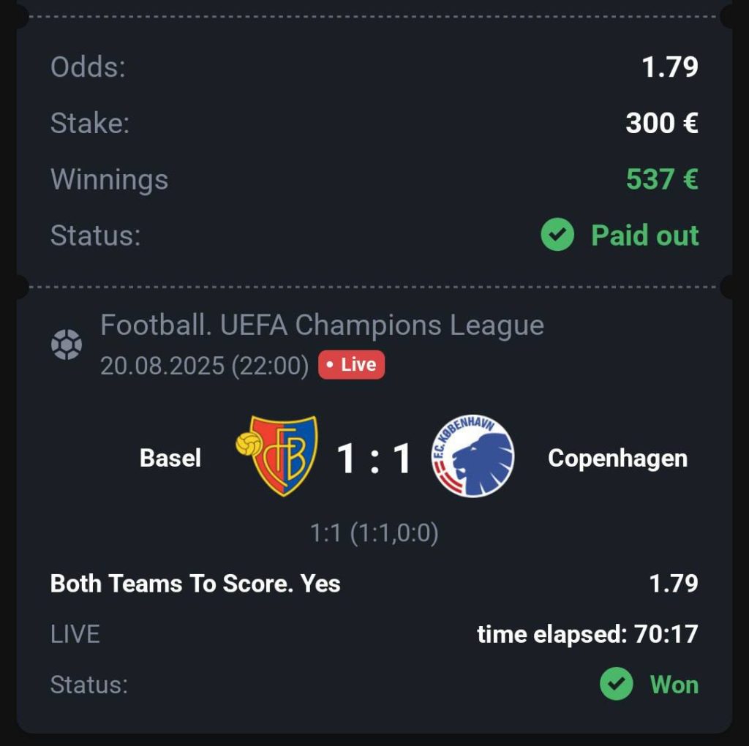The height and width of the screenshot is (746, 749).
Task: Tap the FC København lion logo
Action: tap(473, 456)
